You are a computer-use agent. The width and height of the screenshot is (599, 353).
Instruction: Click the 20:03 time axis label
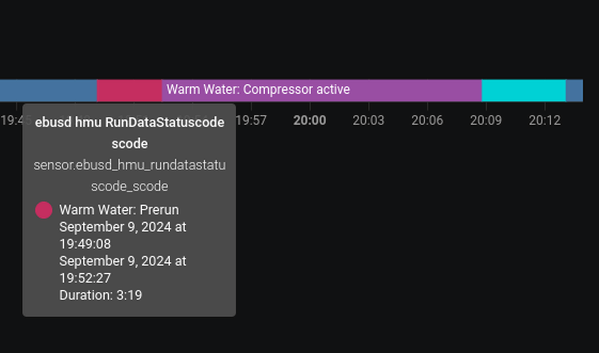(x=368, y=120)
